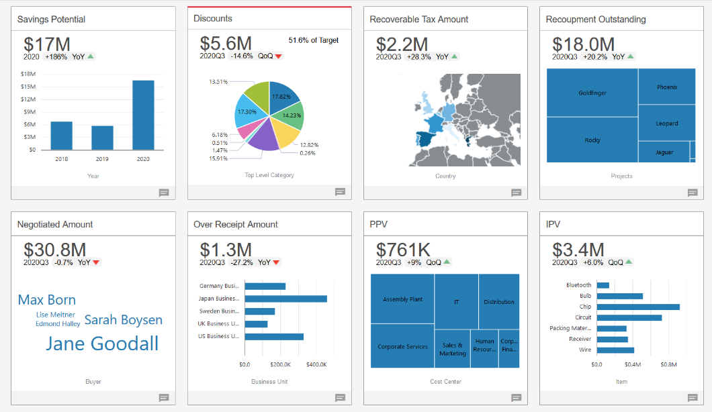Screen dimensions: 712x412
Task: Click Assembly Plant cost center tile
Action: tap(402, 299)
